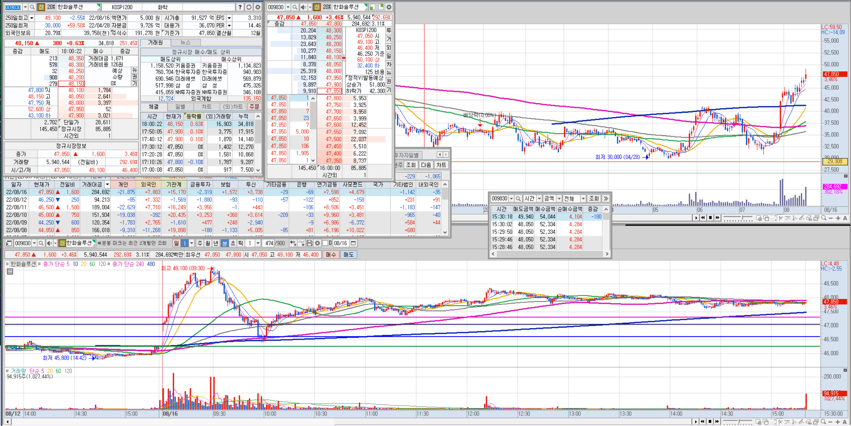Viewport: 851px width, 426px height.
Task: Click zoom magnifier in daily chart bottom toolbar
Action: pos(824,218)
